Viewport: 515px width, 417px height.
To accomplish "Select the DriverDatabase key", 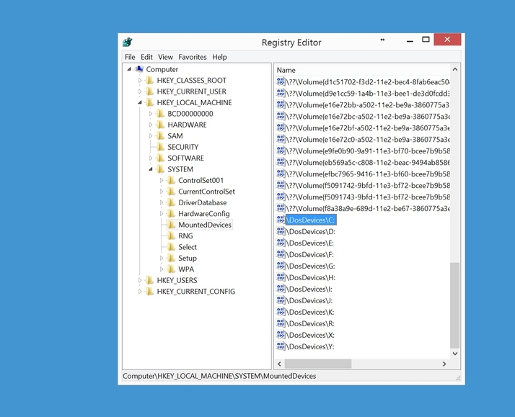I will coord(202,202).
